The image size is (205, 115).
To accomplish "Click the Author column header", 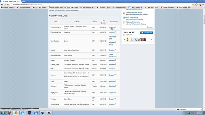I will point(56,22).
